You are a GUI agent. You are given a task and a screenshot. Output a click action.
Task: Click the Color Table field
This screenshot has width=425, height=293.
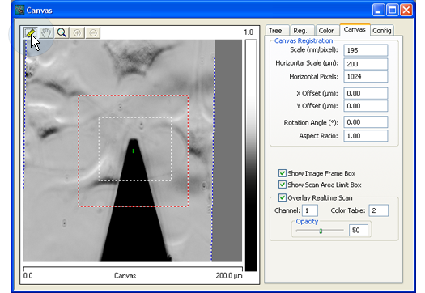[379, 210]
